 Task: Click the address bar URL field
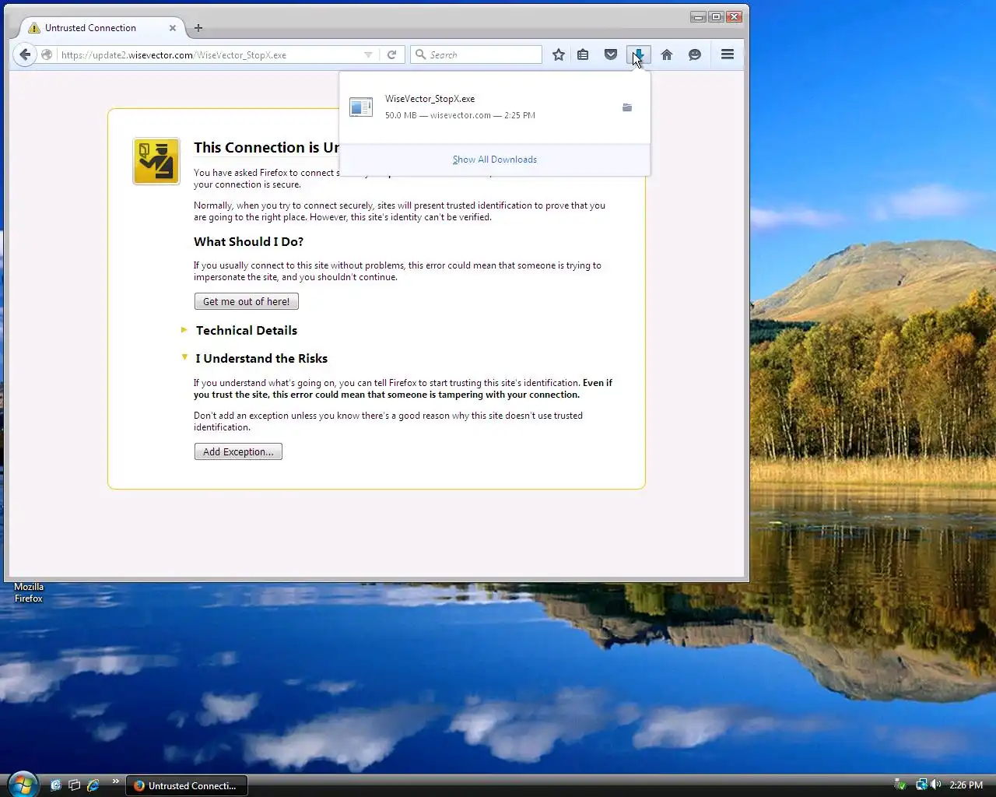point(210,54)
